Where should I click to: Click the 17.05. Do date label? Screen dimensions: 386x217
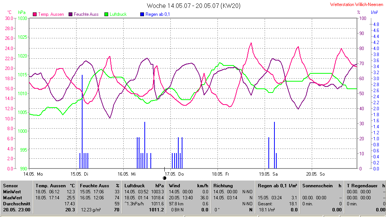point(174,174)
